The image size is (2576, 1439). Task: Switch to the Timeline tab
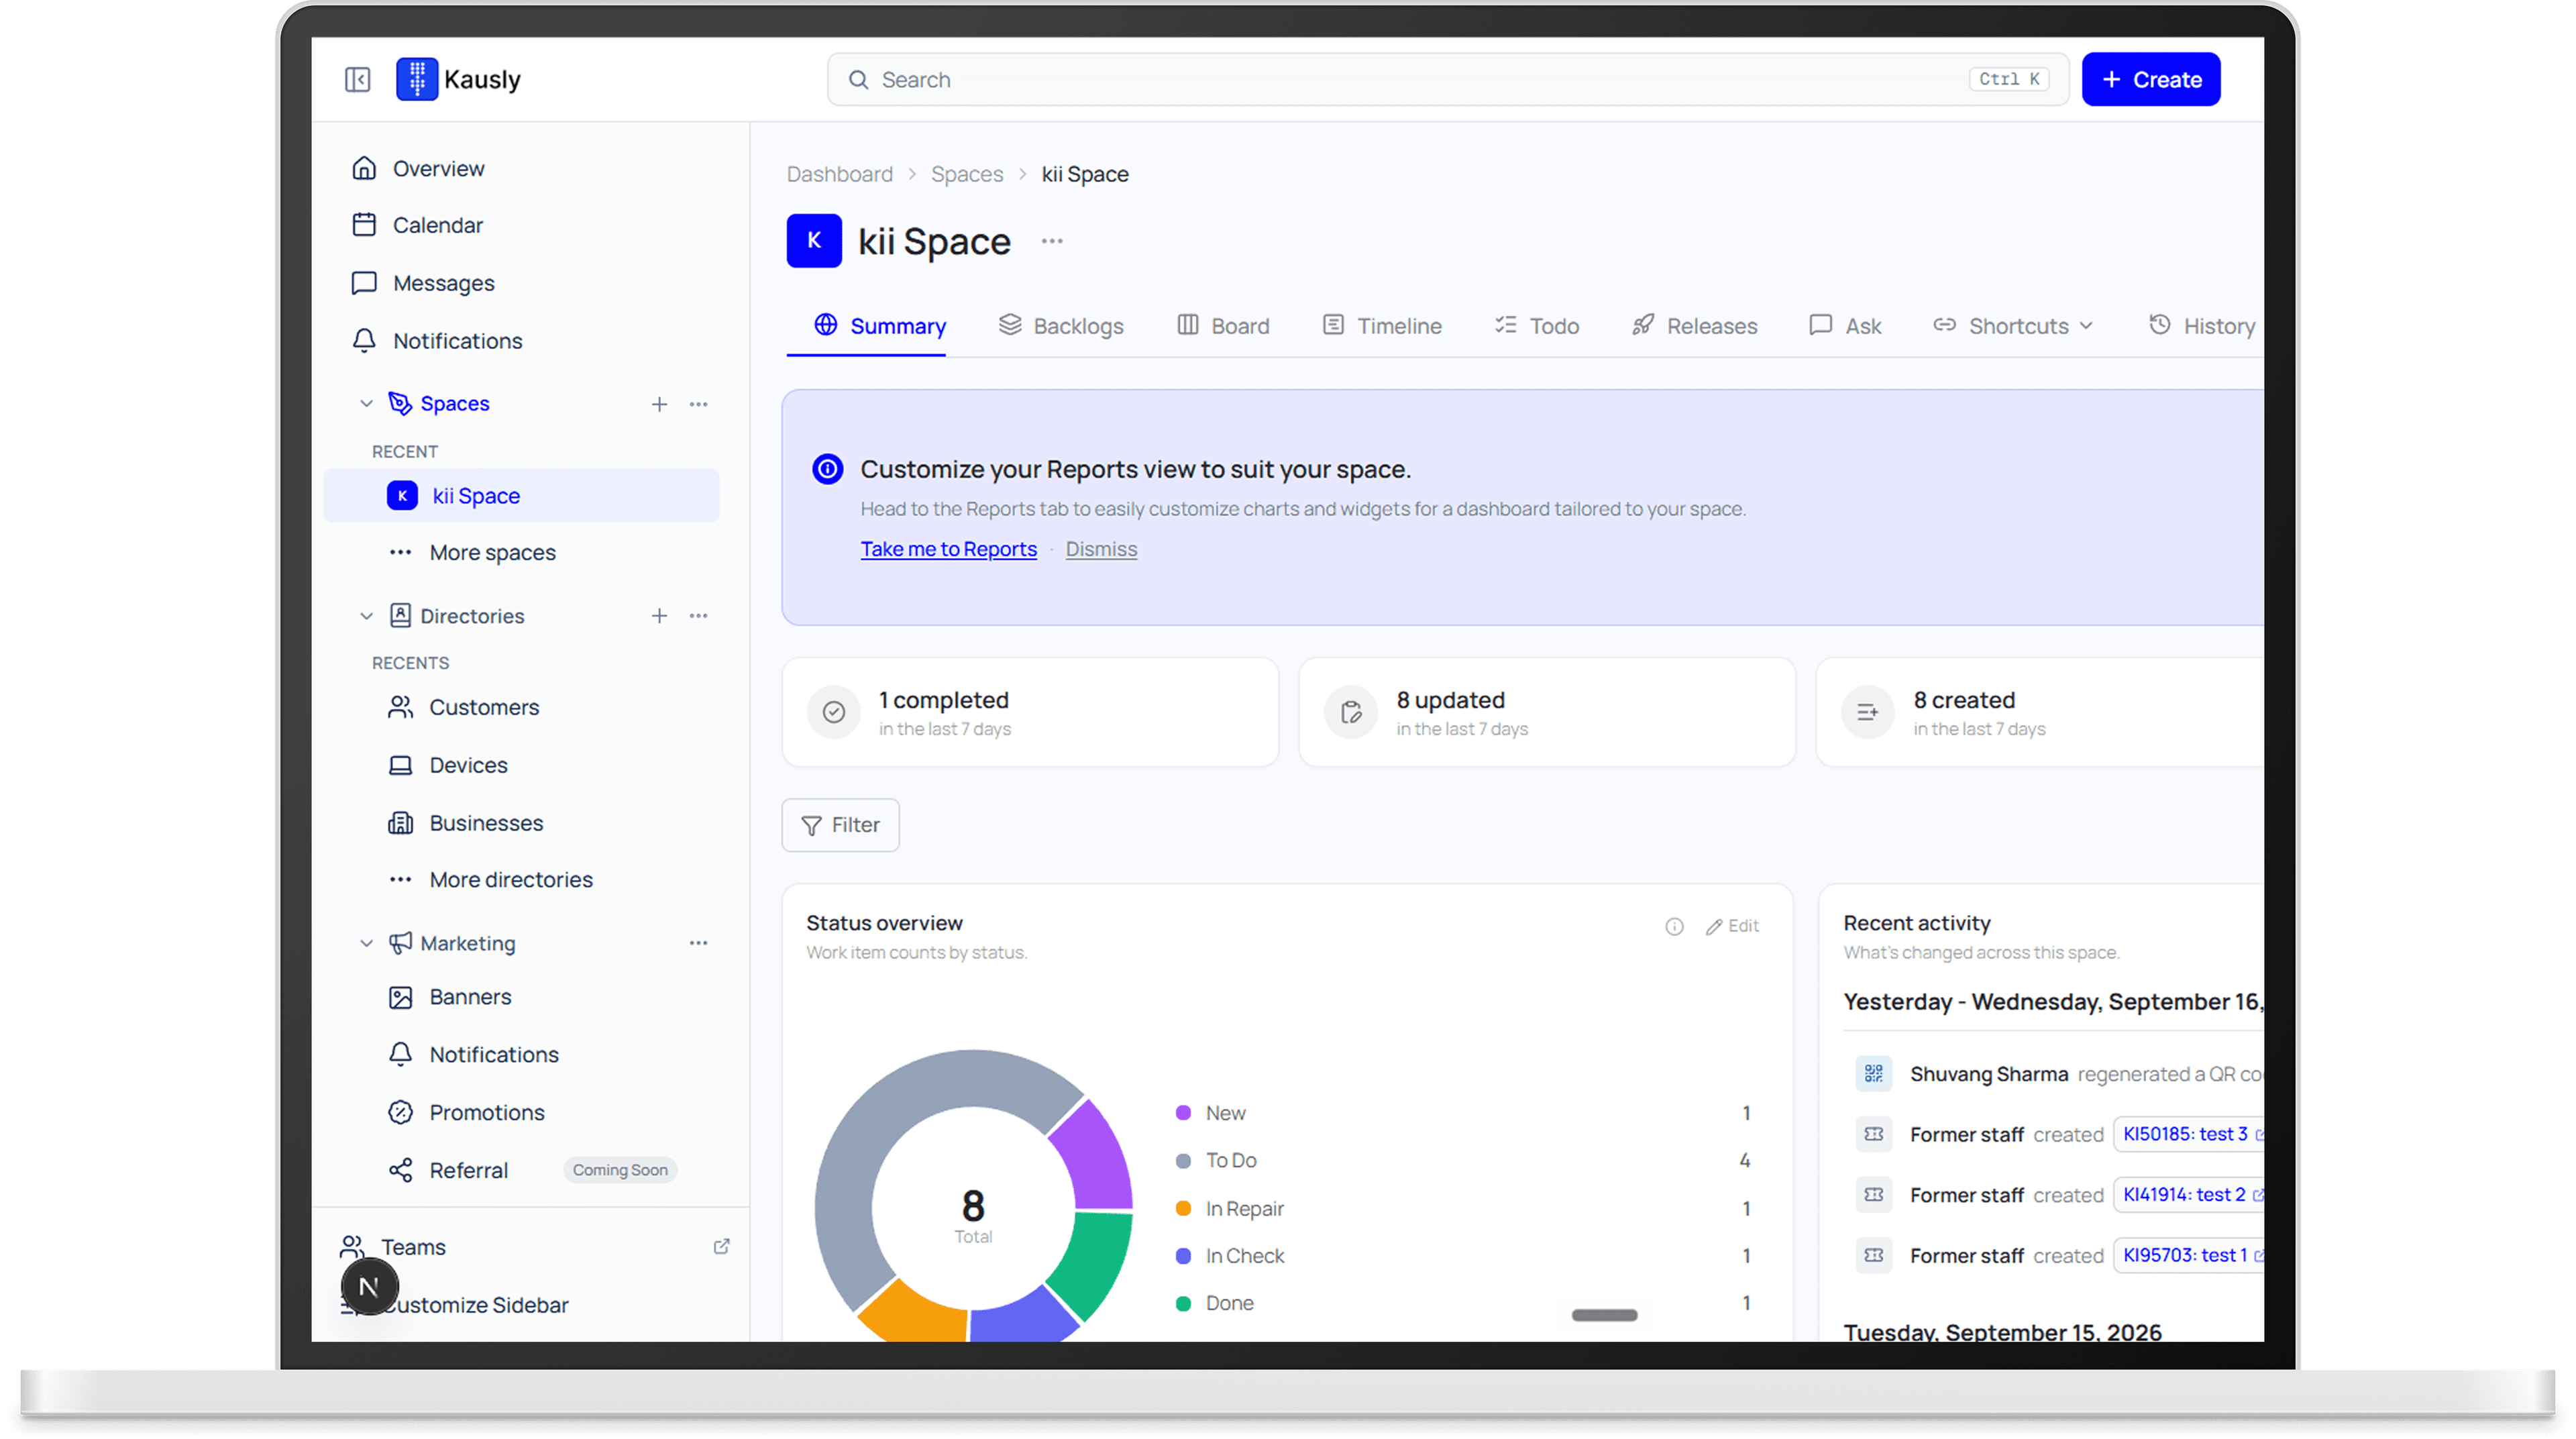point(1382,326)
